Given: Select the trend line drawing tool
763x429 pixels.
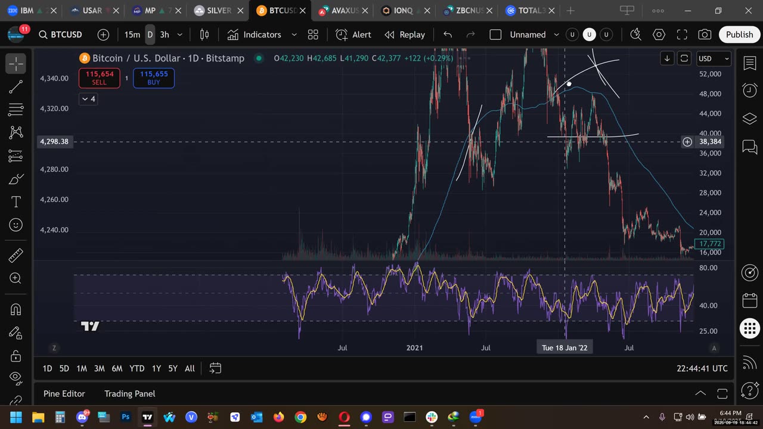Looking at the screenshot, I should pos(16,87).
